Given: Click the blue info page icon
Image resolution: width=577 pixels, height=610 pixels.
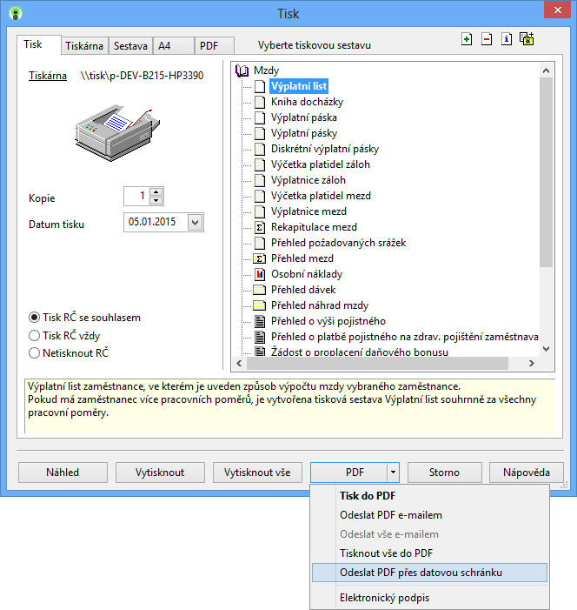Looking at the screenshot, I should click(x=507, y=39).
